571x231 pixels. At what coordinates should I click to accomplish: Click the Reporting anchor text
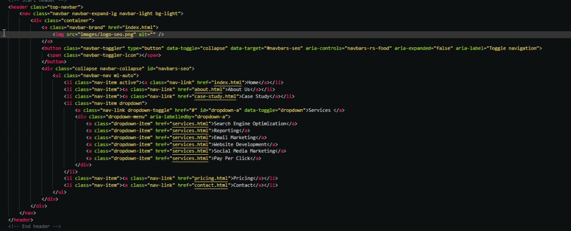[x=227, y=131]
